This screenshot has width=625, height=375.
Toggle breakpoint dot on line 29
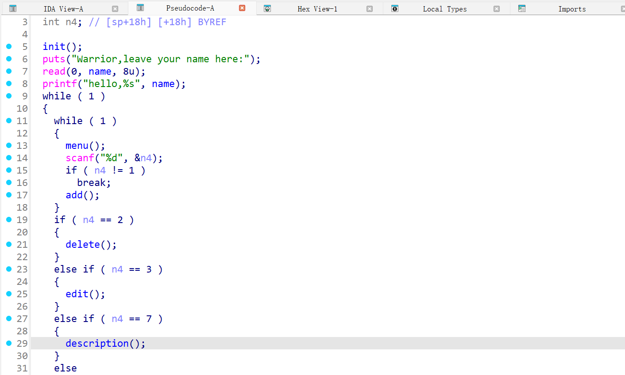tap(9, 343)
